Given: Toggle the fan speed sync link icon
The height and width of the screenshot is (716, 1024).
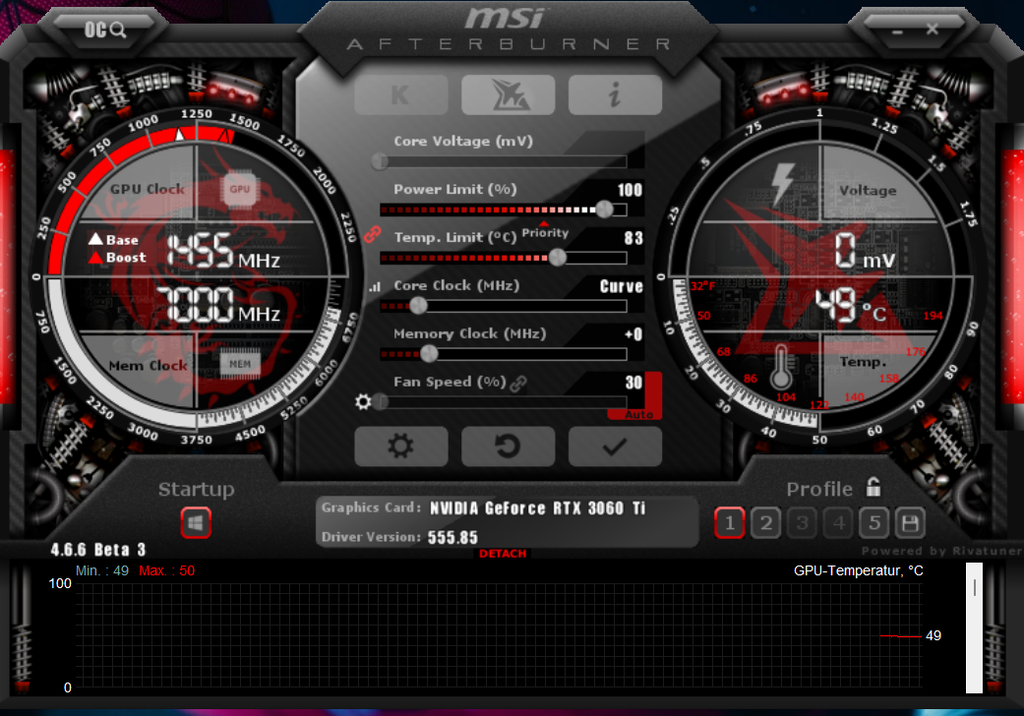Looking at the screenshot, I should 518,384.
